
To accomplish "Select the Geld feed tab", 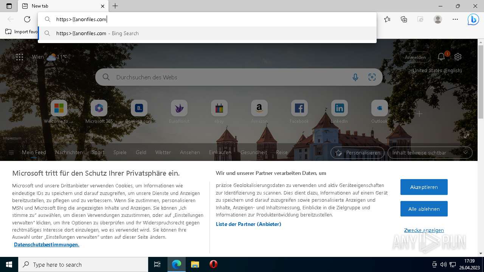I will (x=141, y=153).
